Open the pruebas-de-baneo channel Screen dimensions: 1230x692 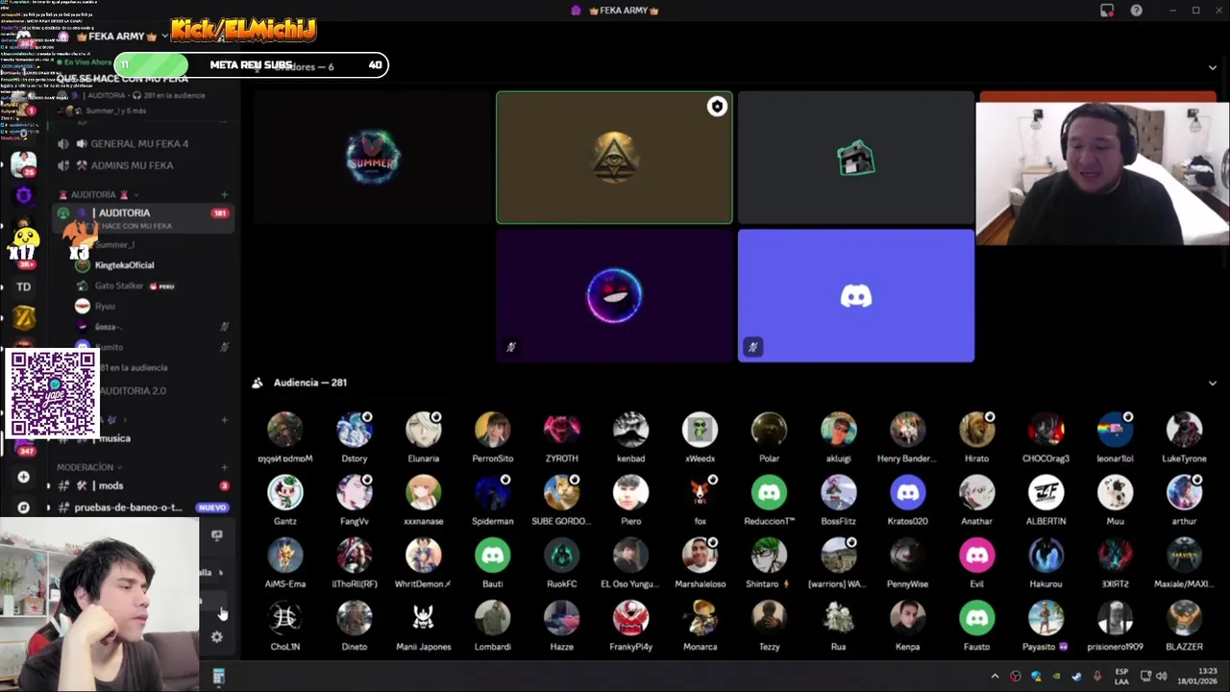[x=128, y=507]
